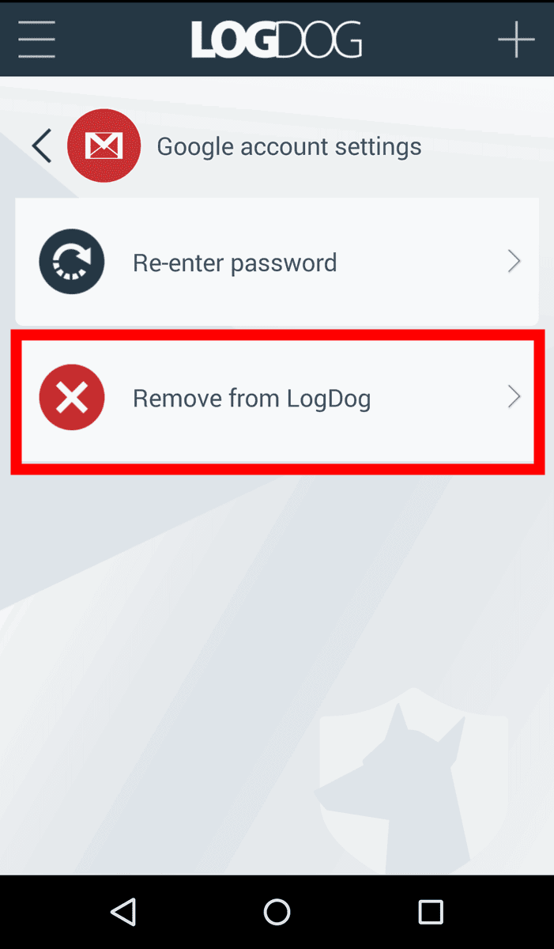Click the thin 'DOG' part of logo
This screenshot has width=554, height=949.
pyautogui.click(x=317, y=39)
